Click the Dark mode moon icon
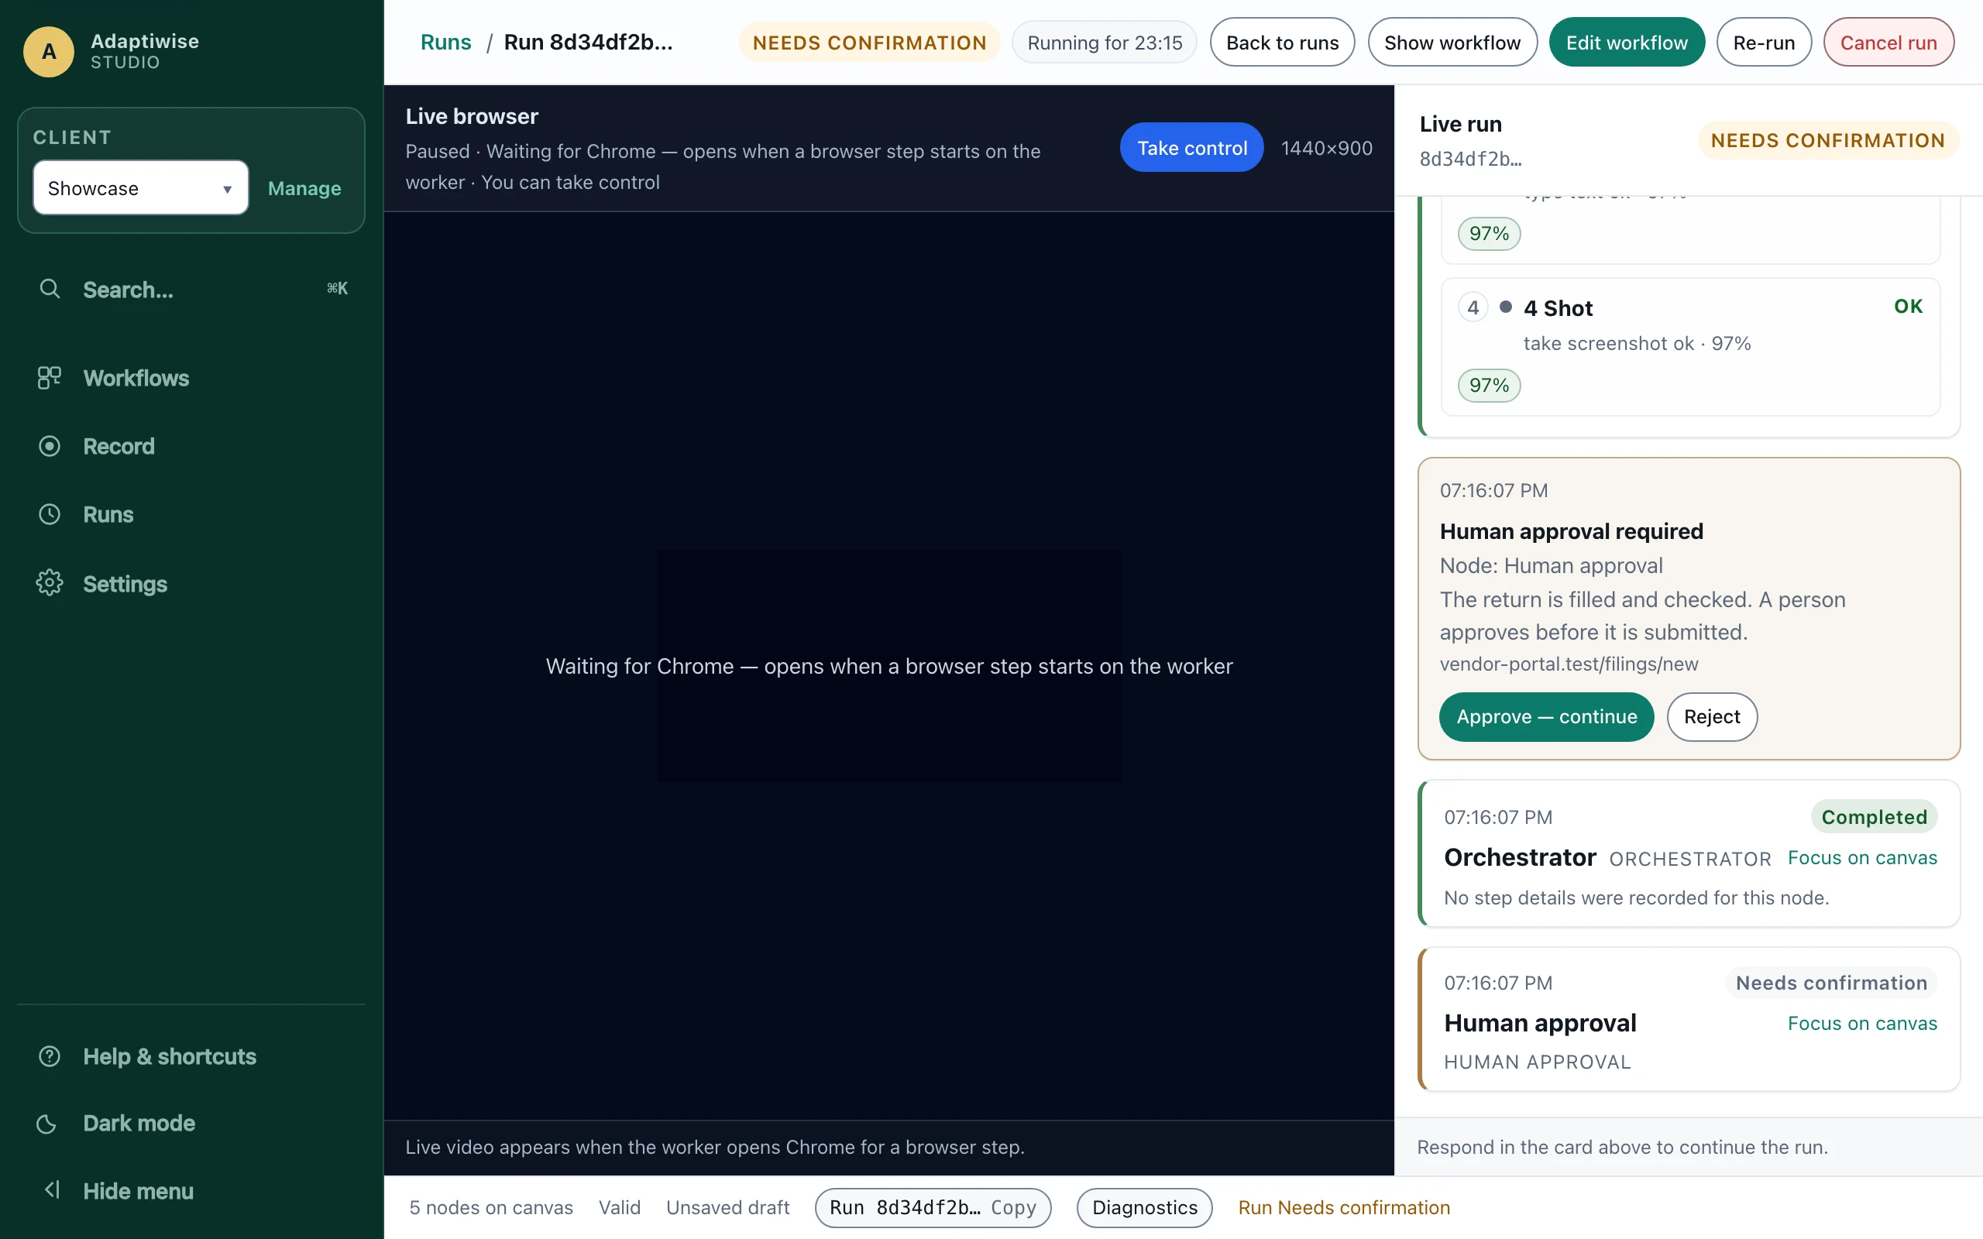 coord(46,1124)
